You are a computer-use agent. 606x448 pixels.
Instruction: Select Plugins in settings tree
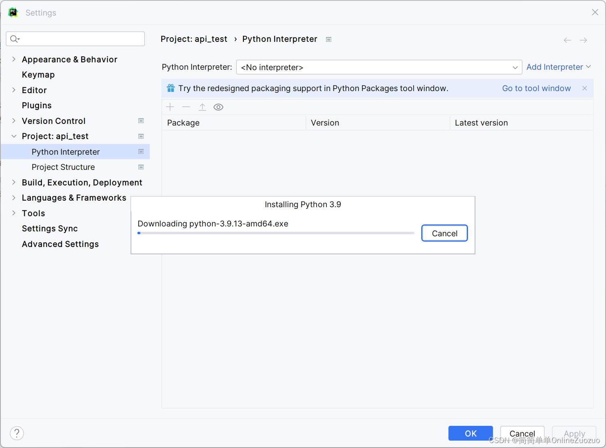(37, 105)
